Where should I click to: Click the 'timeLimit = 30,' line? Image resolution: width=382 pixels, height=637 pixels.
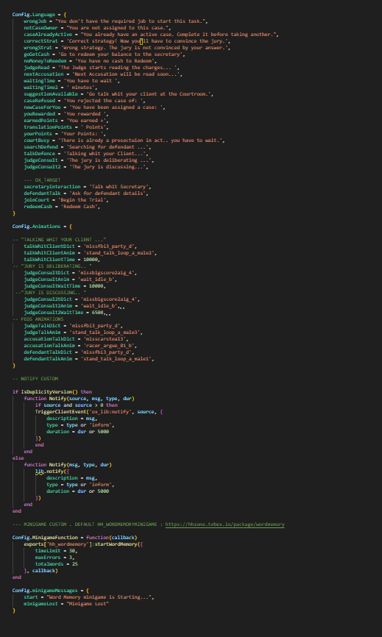point(56,551)
